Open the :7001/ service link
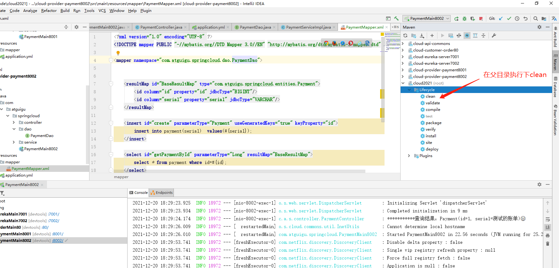 (54, 214)
